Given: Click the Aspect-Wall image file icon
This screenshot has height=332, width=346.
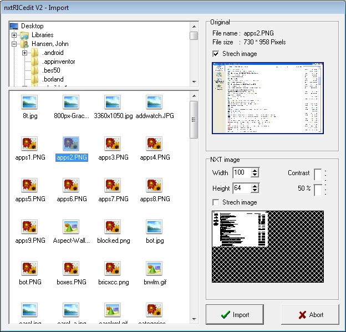Looking at the screenshot, I should click(x=70, y=227).
